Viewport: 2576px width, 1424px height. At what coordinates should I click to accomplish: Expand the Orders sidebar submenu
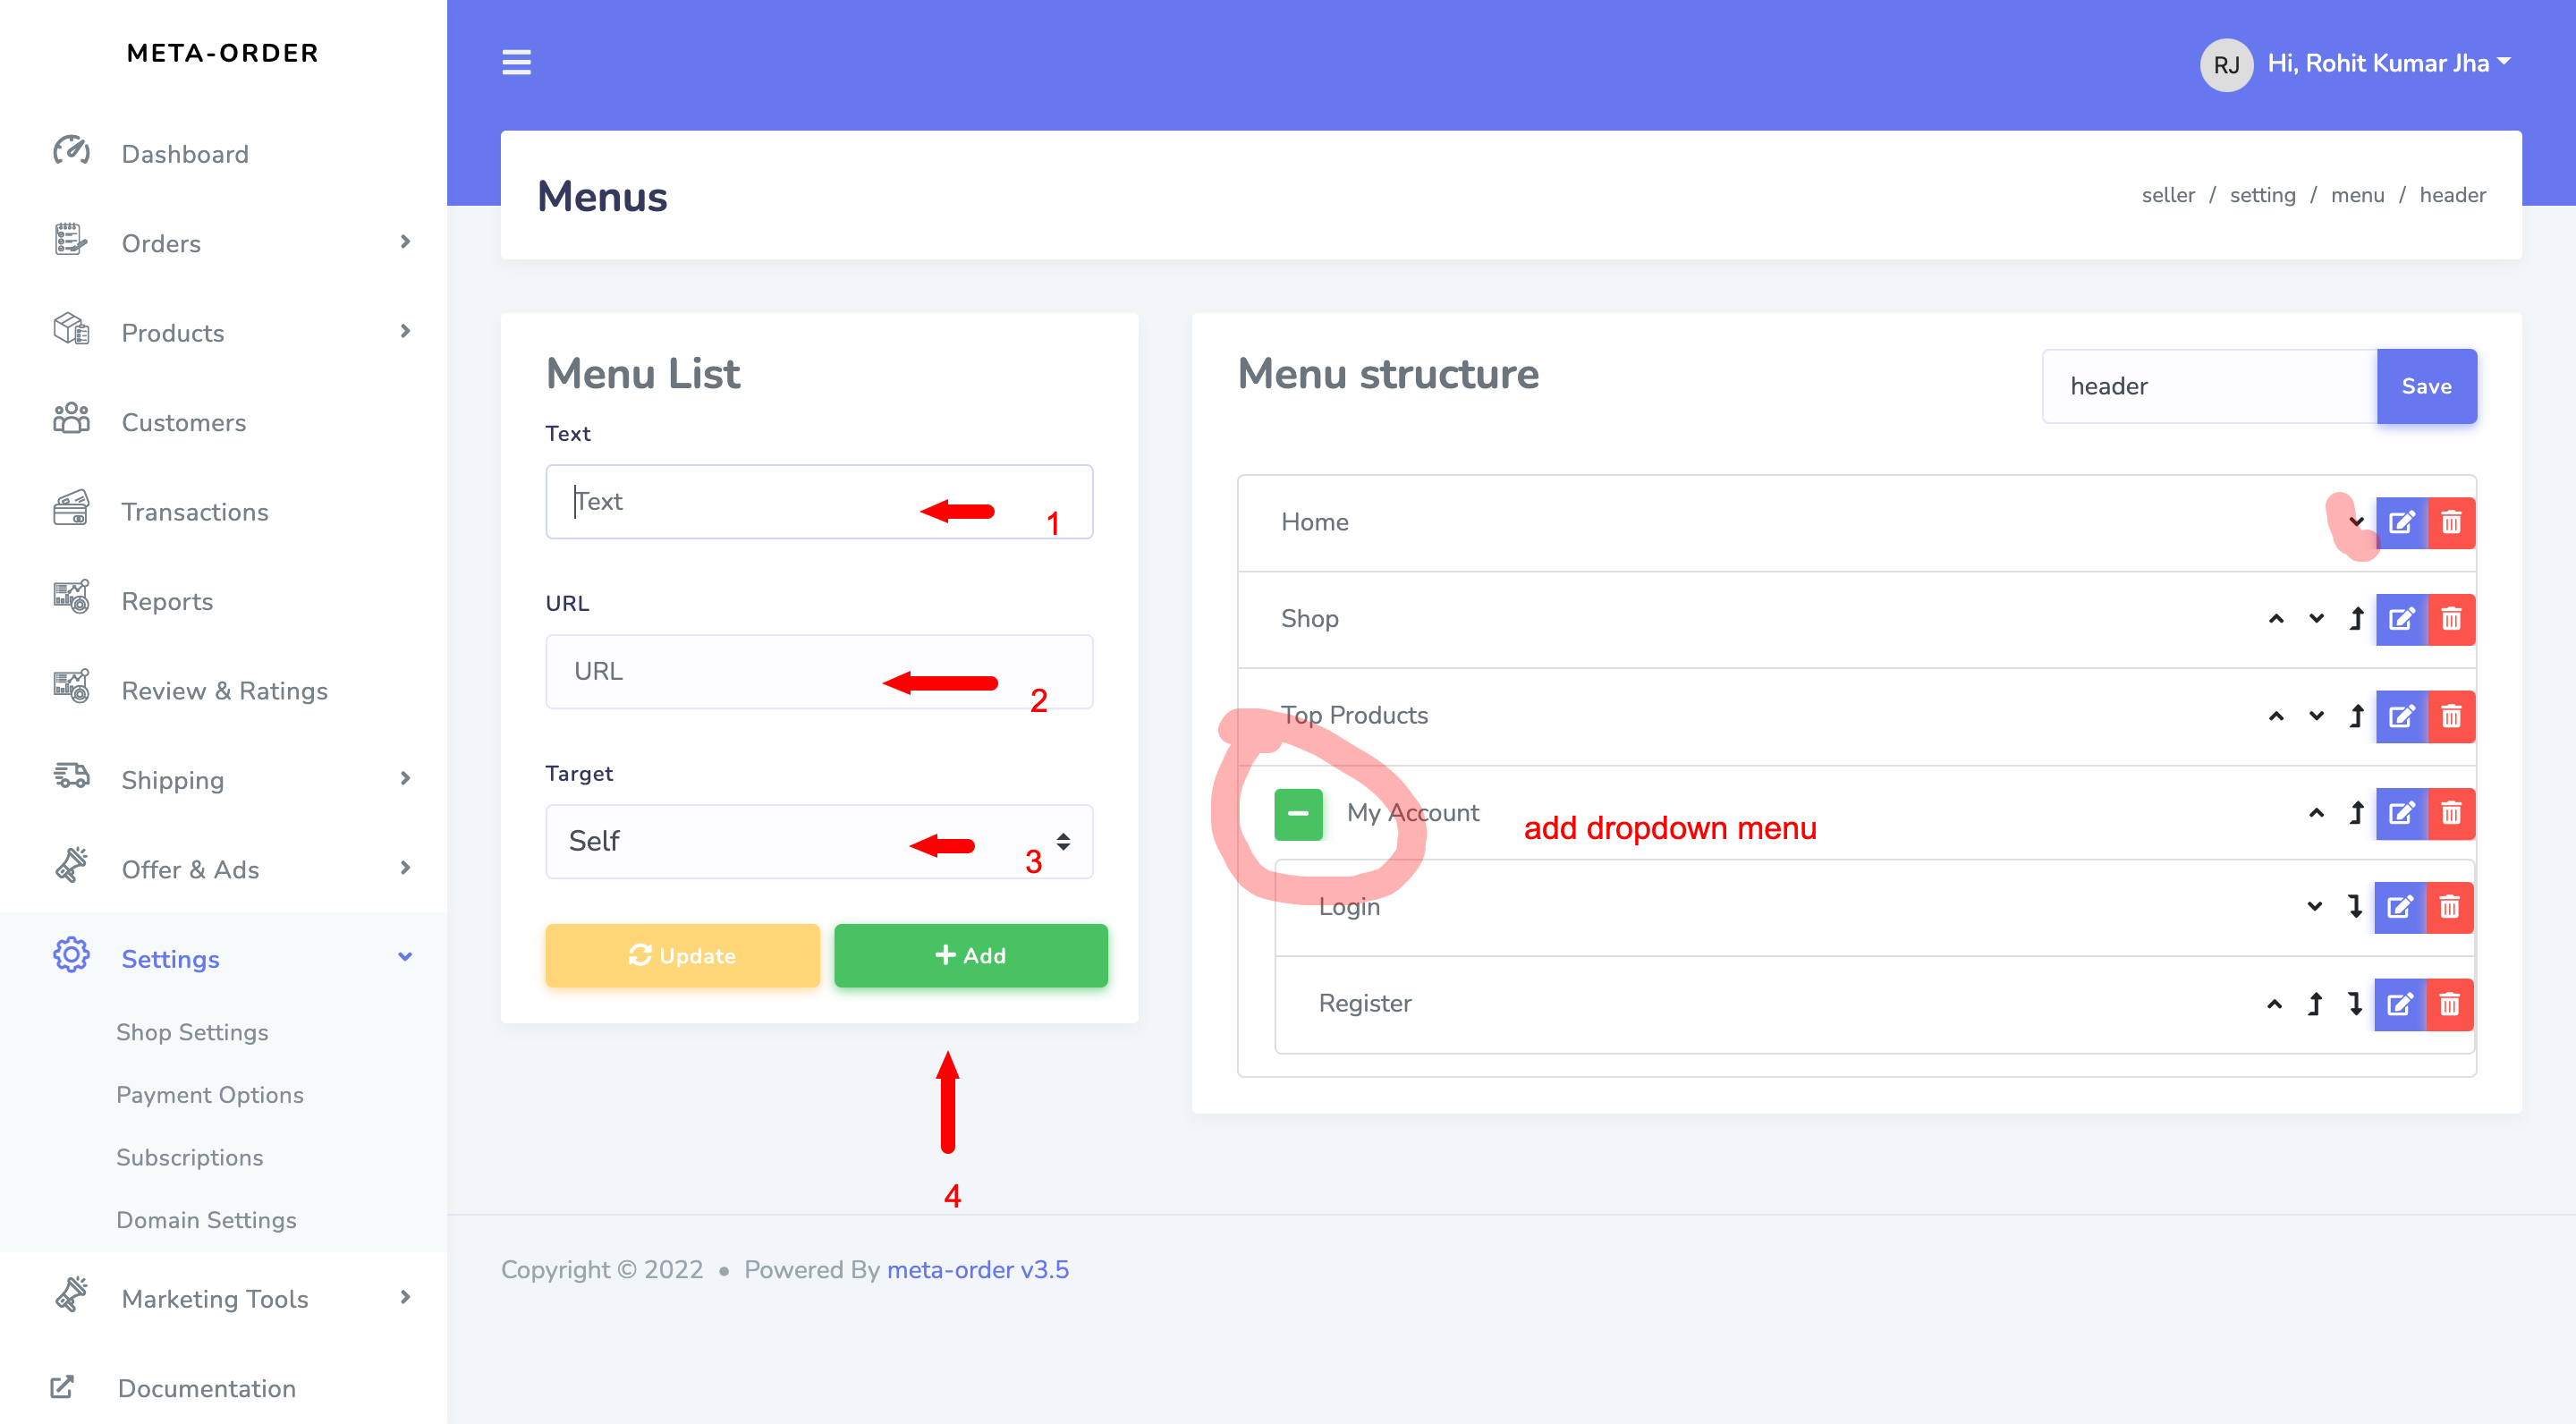coord(405,242)
